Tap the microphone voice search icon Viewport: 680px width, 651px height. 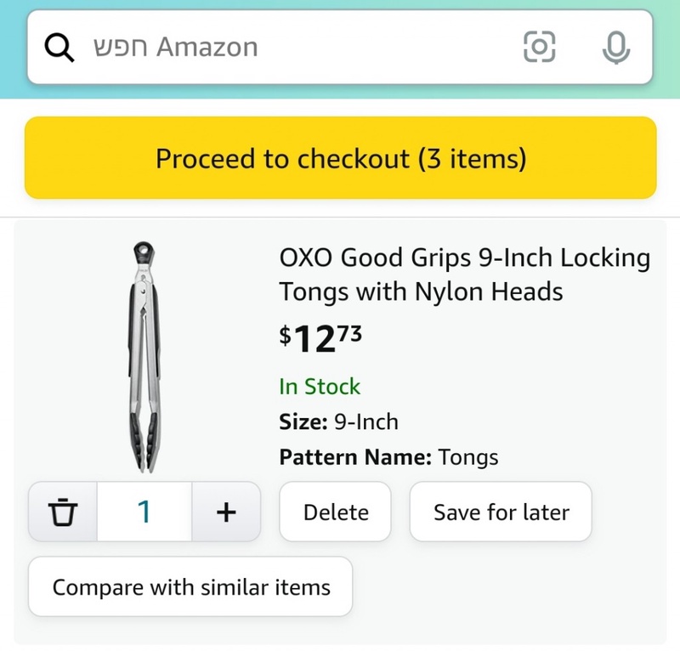[x=615, y=48]
